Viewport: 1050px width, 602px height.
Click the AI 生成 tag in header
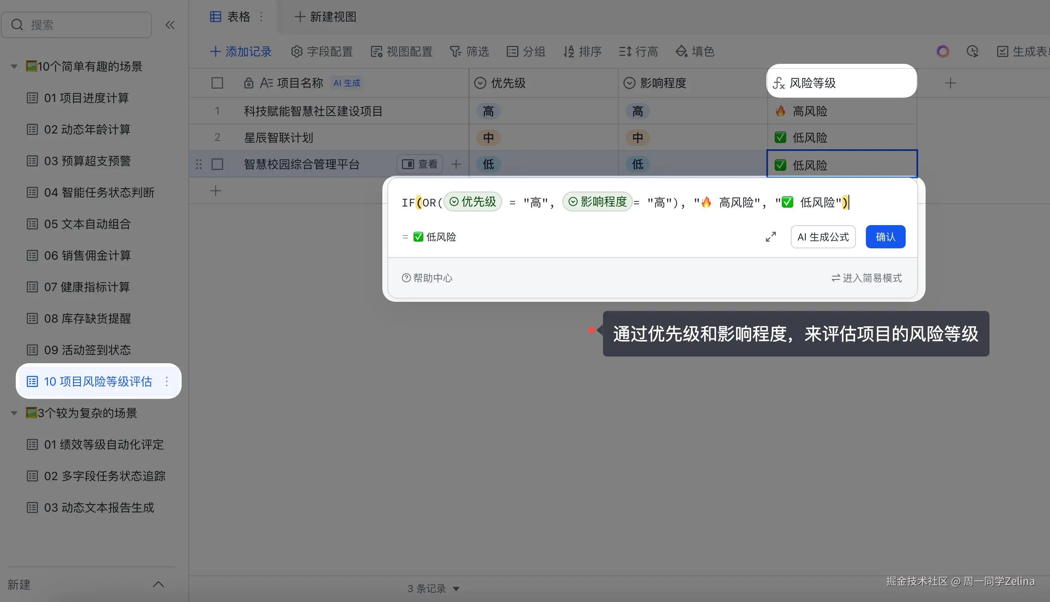click(347, 83)
